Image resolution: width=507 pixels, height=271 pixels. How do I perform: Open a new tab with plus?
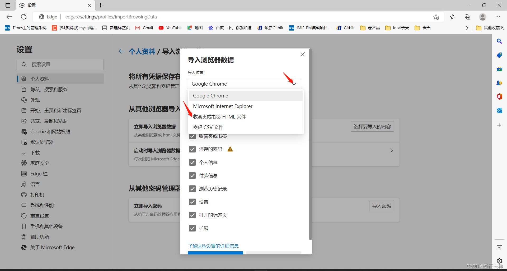[x=101, y=5]
